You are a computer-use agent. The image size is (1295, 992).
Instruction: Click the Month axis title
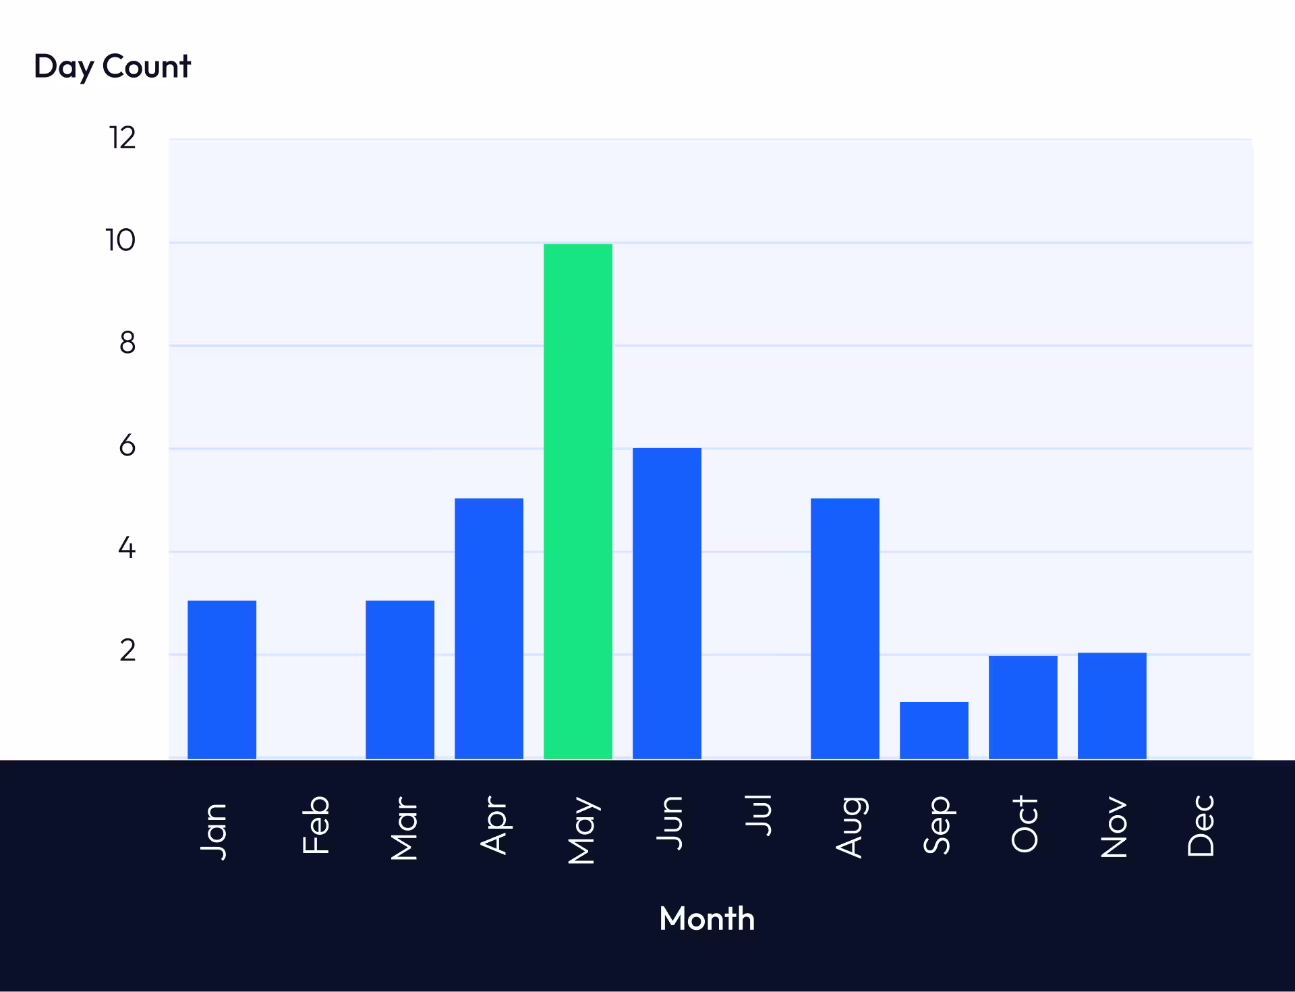707,918
